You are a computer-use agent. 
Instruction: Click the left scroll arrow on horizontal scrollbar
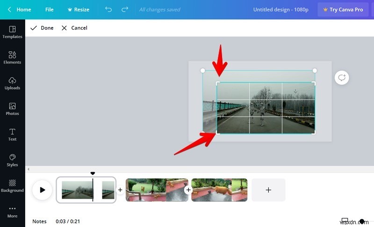(29, 169)
